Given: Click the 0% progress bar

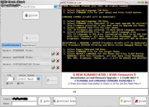Looking at the screenshot, I should tap(74, 92).
